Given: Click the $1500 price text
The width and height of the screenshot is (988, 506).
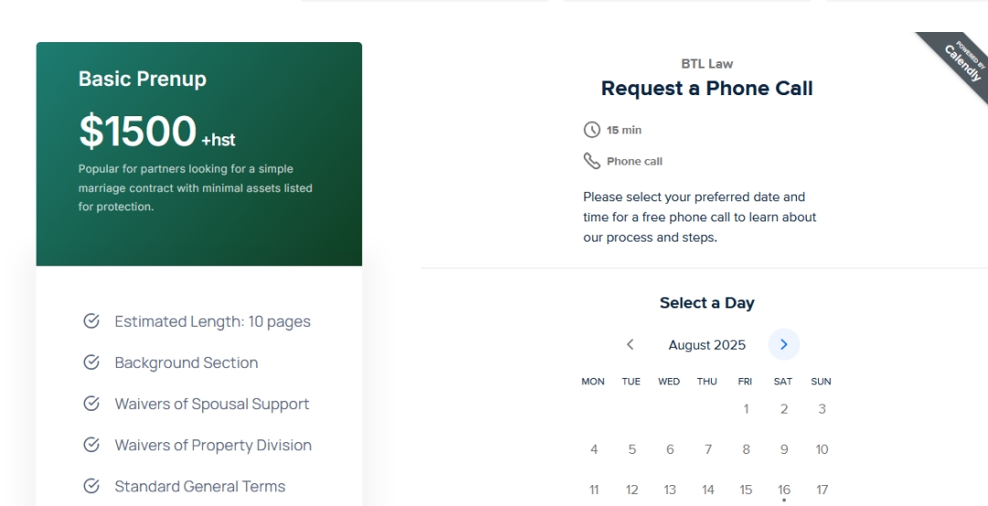Looking at the screenshot, I should pyautogui.click(x=137, y=131).
